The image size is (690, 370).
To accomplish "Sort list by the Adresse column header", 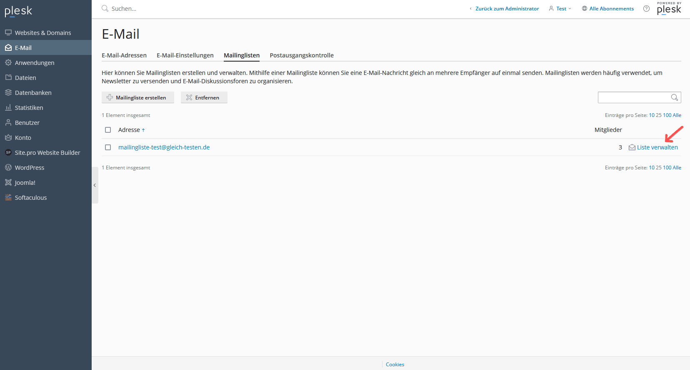I will (x=129, y=130).
